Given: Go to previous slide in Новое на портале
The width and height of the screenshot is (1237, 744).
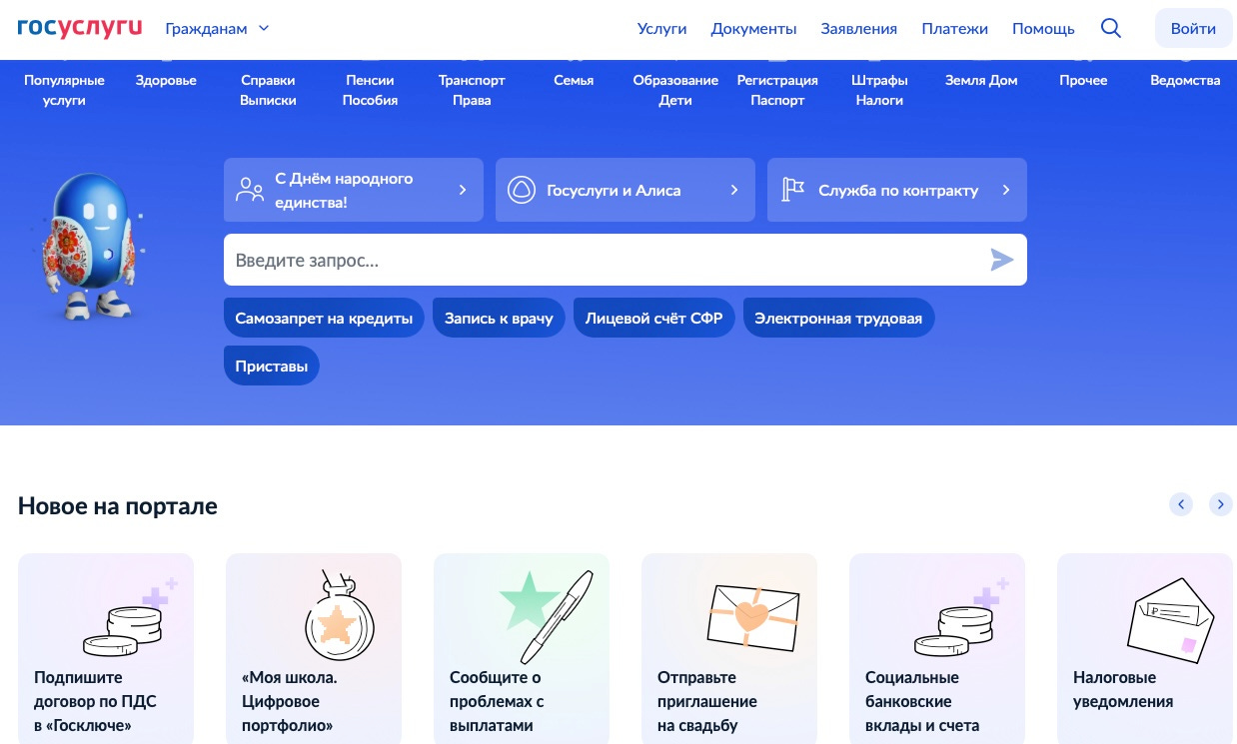Looking at the screenshot, I should [1181, 504].
